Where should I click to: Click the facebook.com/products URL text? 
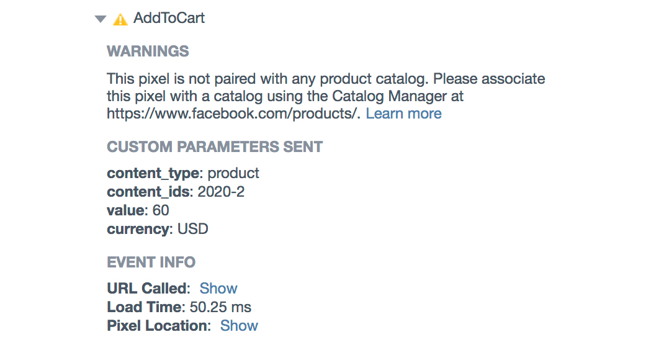click(x=234, y=114)
